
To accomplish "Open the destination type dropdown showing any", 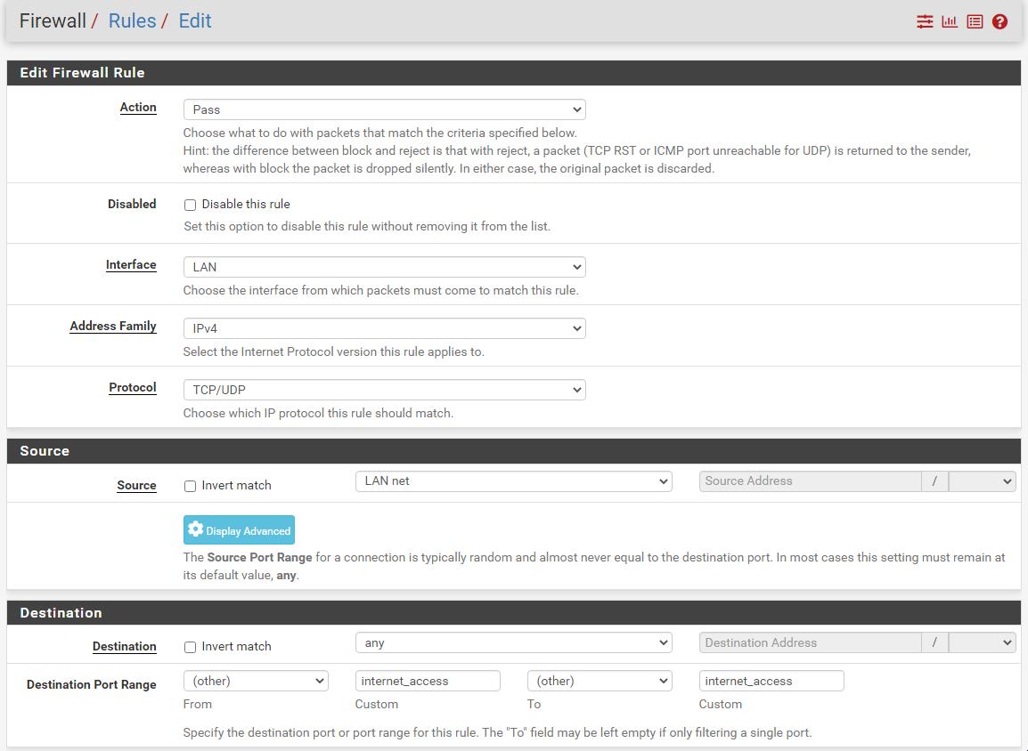I will (x=513, y=642).
